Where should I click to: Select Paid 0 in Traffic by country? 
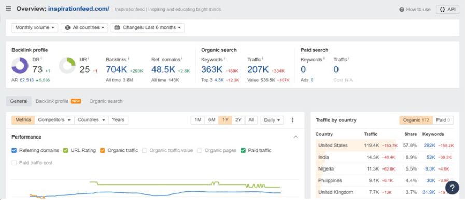click(443, 120)
